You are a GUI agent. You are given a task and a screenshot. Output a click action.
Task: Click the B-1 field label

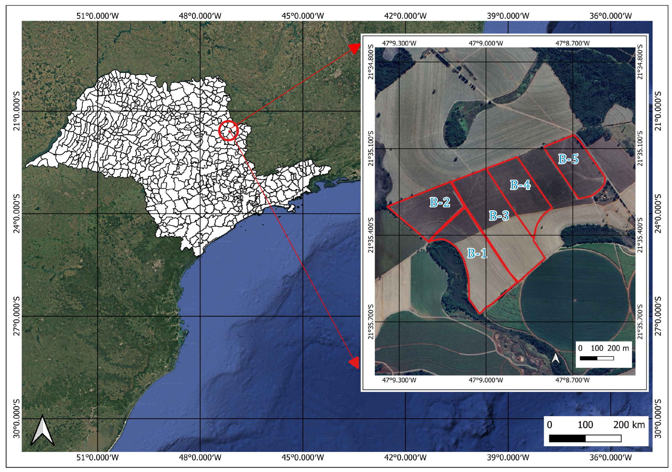click(477, 253)
